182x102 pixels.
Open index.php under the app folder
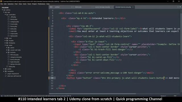point(12,67)
